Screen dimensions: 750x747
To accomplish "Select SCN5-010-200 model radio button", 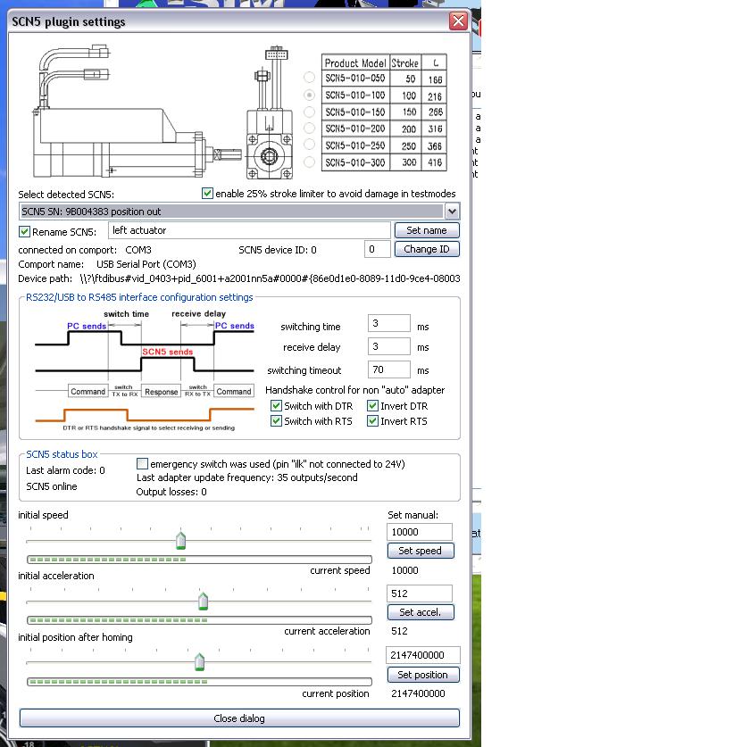I will 310,128.
